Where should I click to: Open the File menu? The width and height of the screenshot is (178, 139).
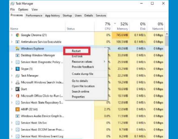(12, 10)
